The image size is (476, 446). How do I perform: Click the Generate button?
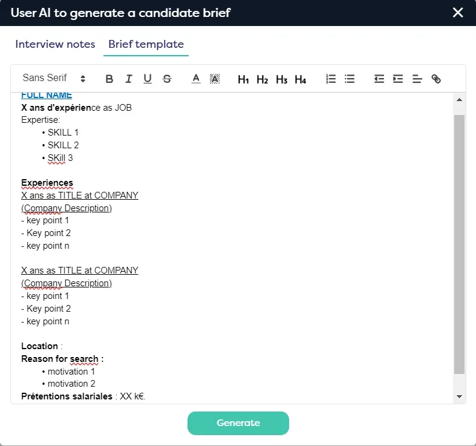tap(238, 423)
